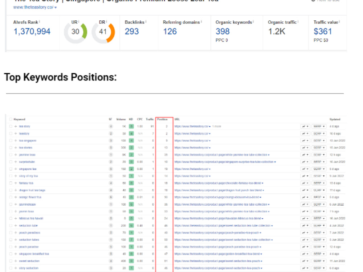Click the orange DR 41 gauge
Screen dimensions: 363x272
click(103, 32)
